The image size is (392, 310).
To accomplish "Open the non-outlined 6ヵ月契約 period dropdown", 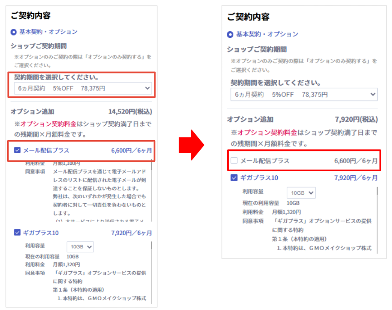I will 304,95.
